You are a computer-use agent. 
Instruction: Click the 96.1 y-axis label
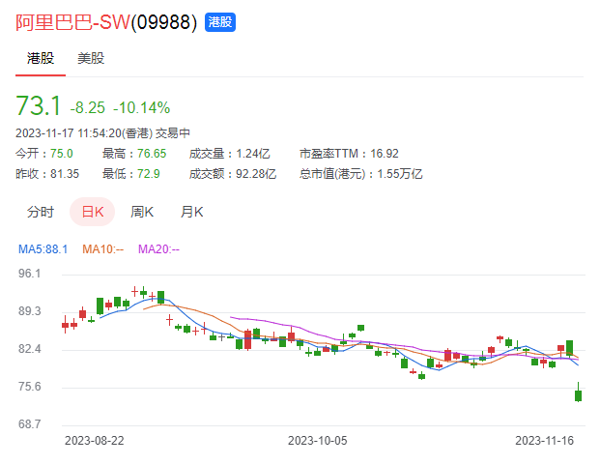pos(29,274)
